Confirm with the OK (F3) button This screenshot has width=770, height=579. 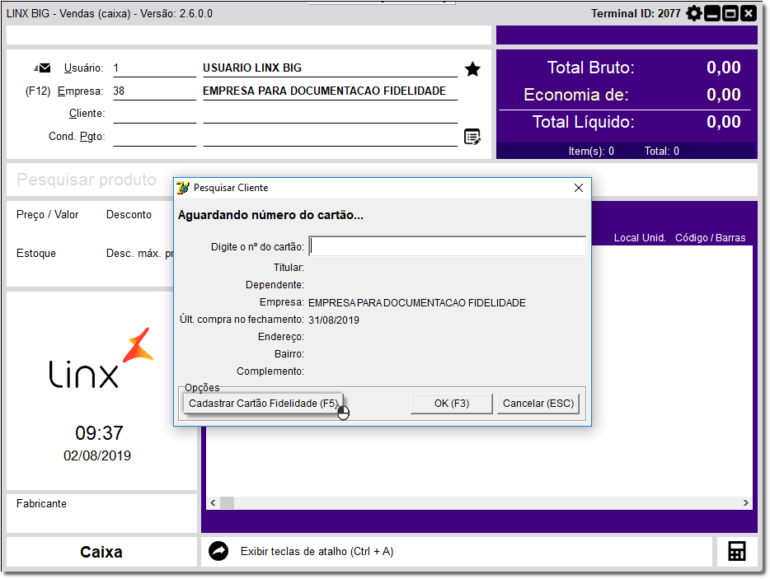pos(451,404)
